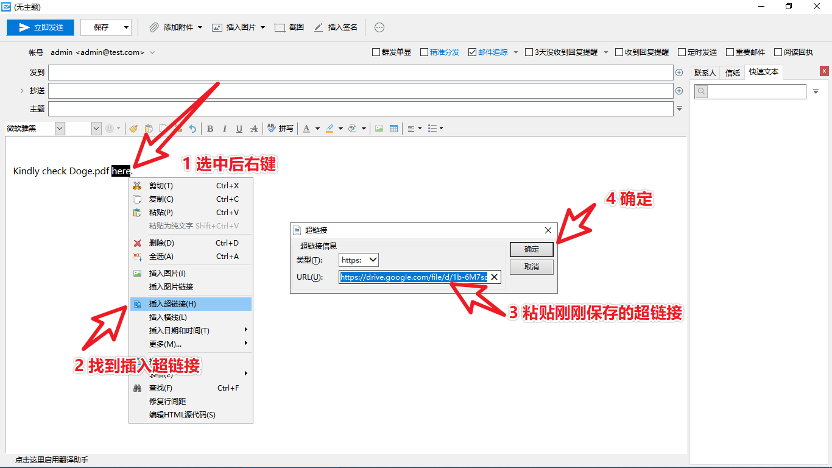Image resolution: width=832 pixels, height=468 pixels.
Task: Click the spell check 拼写 icon
Action: click(280, 129)
